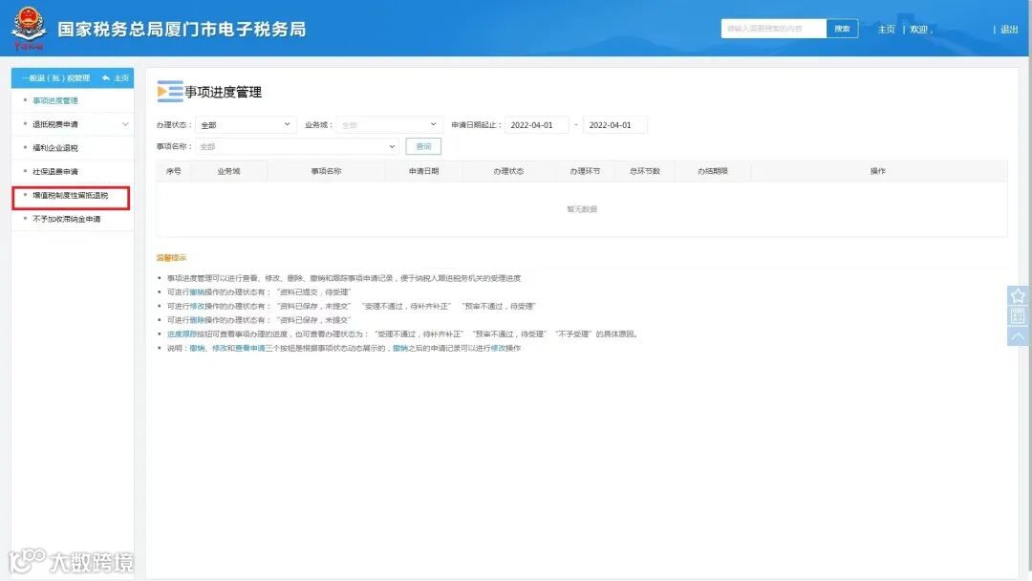This screenshot has width=1032, height=581.
Task: Click the 暂无数据 empty table message
Action: tap(582, 209)
